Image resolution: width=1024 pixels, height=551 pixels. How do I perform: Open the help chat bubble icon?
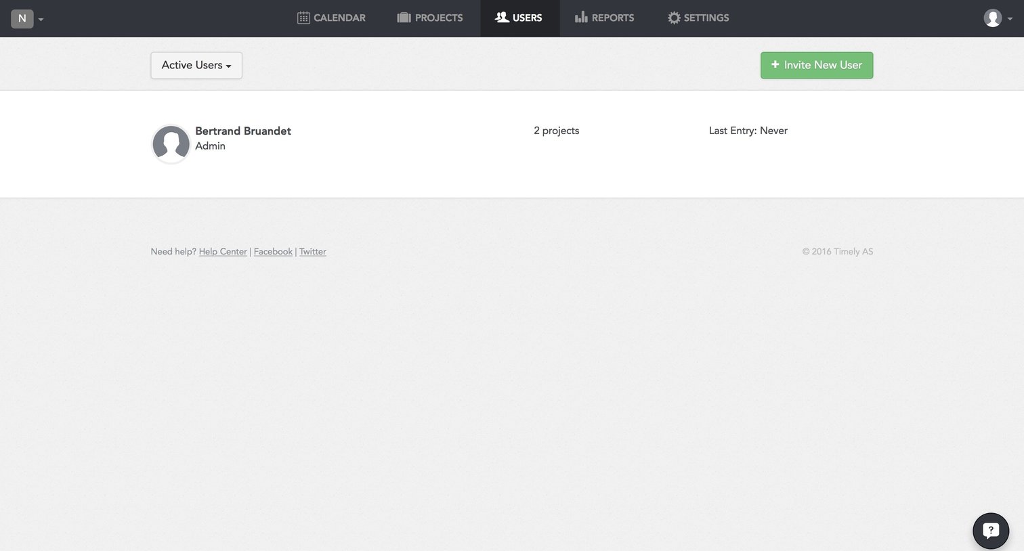[991, 531]
